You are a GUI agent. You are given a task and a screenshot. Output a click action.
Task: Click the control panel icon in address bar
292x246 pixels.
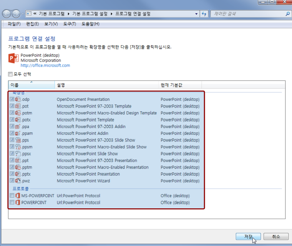pos(29,14)
